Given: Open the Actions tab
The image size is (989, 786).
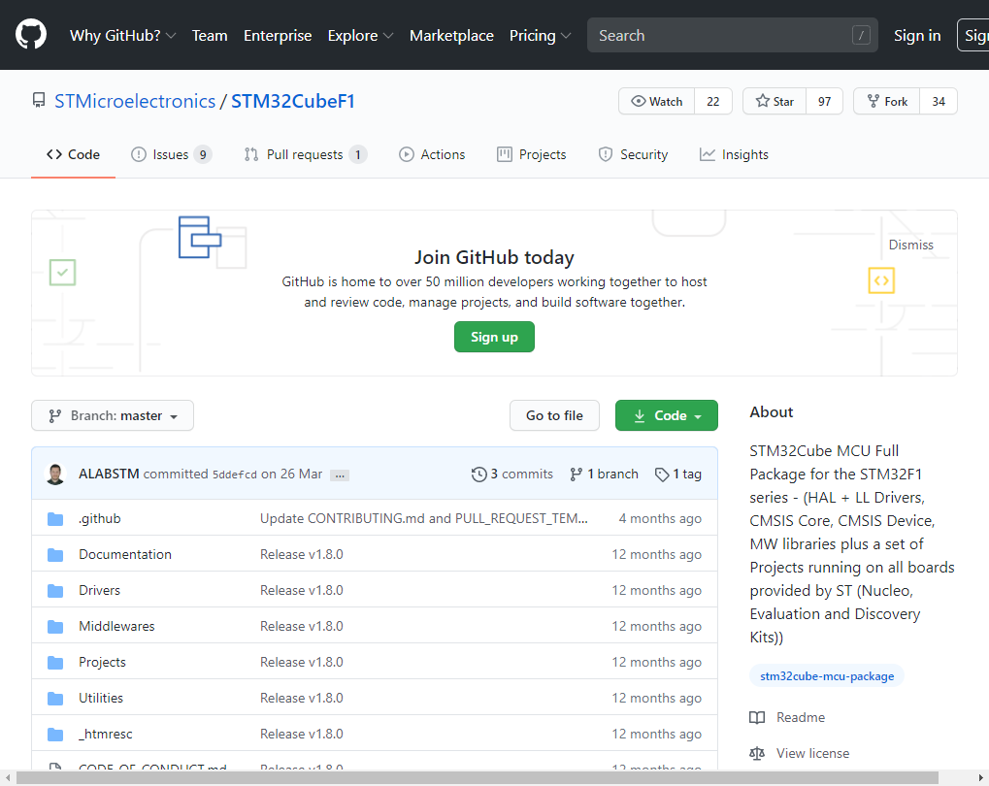Looking at the screenshot, I should pyautogui.click(x=432, y=154).
